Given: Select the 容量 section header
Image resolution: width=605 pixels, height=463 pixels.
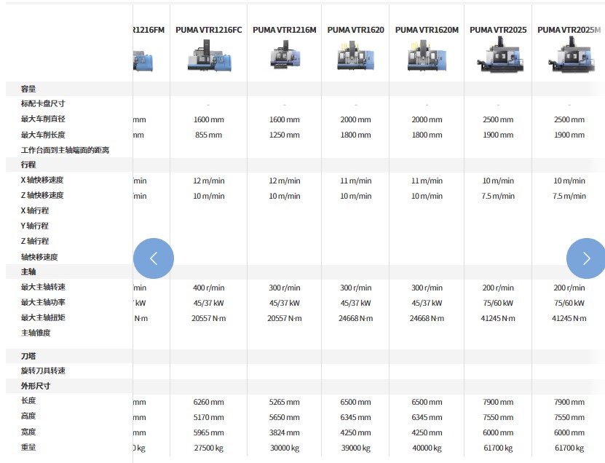Looking at the screenshot, I should point(28,89).
